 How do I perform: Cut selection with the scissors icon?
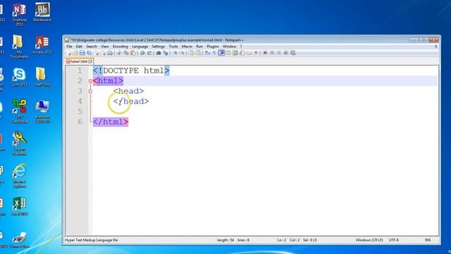(x=119, y=53)
